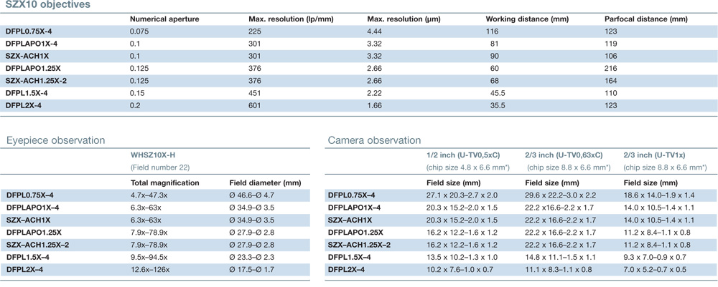Click numerical aperture value "0.2"
718x287 pixels.
point(135,105)
